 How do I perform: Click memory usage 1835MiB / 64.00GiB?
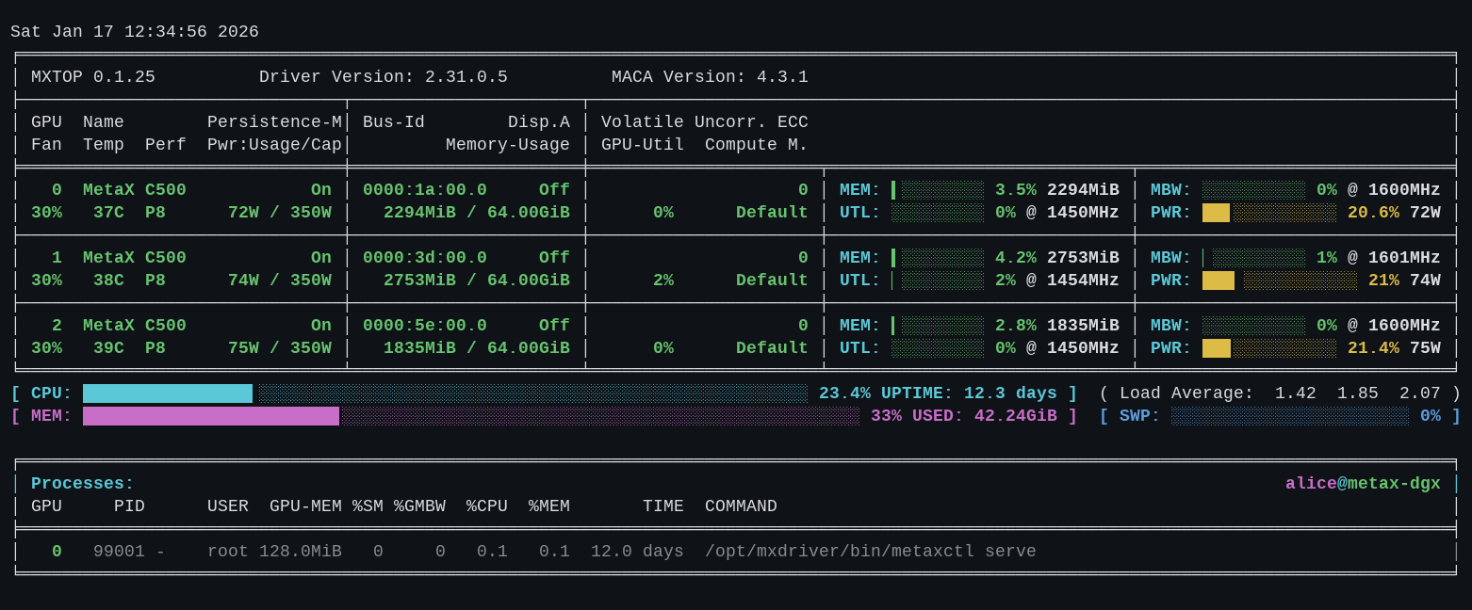pyautogui.click(x=477, y=348)
